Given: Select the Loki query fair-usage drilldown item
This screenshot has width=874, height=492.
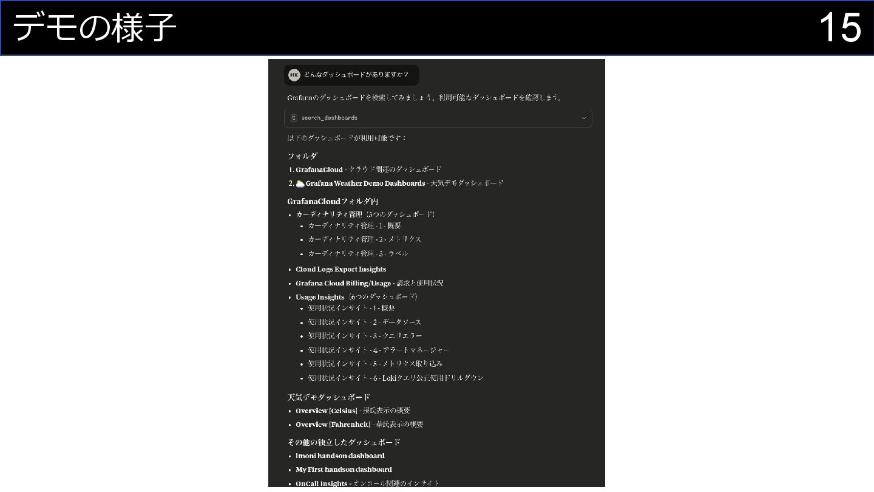Looking at the screenshot, I should (x=396, y=378).
